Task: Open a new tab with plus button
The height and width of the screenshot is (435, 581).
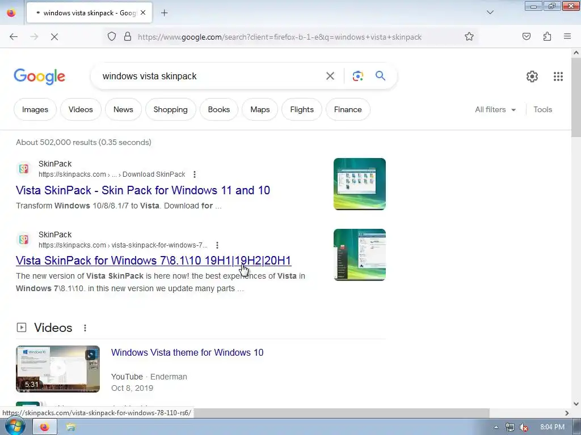Action: click(165, 13)
